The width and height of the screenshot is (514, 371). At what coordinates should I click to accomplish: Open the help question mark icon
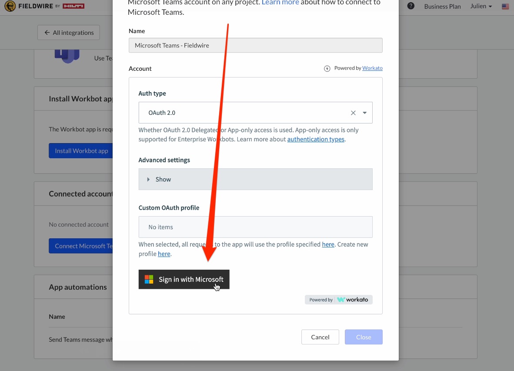pyautogui.click(x=411, y=6)
